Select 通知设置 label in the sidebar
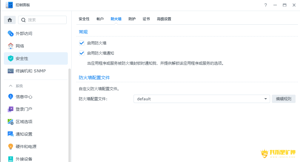The width and height of the screenshot is (300, 162). (24, 134)
